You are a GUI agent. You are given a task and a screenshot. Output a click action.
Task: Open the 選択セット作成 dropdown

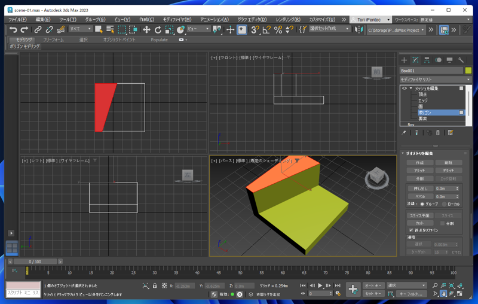(x=329, y=29)
